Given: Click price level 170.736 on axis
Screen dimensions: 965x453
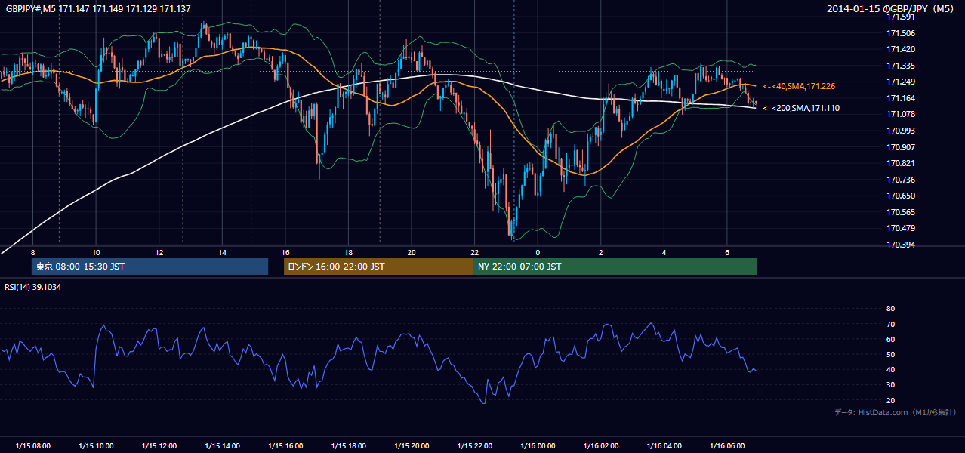Looking at the screenshot, I should click(901, 180).
